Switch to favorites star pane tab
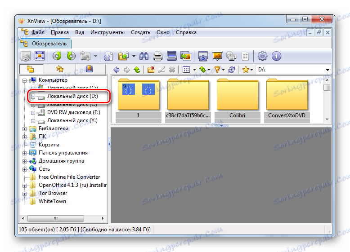The height and width of the screenshot is (252, 350). pos(60,69)
